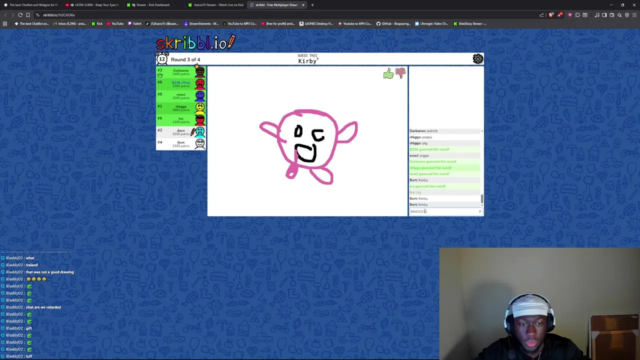Click the webcam overlay thumbnail

(x=539, y=303)
